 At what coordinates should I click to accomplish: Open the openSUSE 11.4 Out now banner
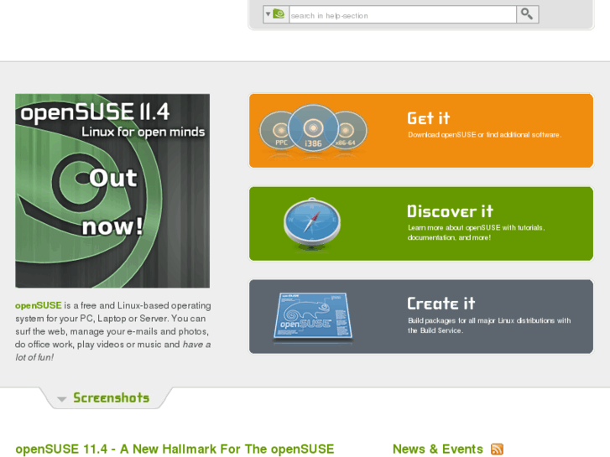tap(112, 190)
